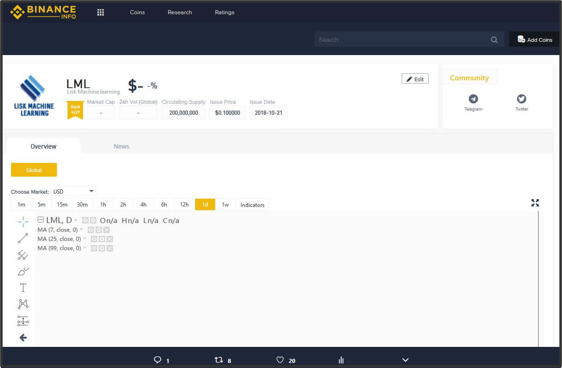Remove the MA (99, close, 0) indicator
562x368 pixels.
pos(110,248)
